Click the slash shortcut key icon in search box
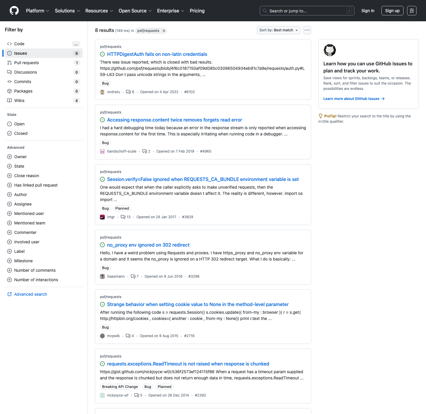Image resolution: width=426 pixels, height=414 pixels. click(349, 11)
